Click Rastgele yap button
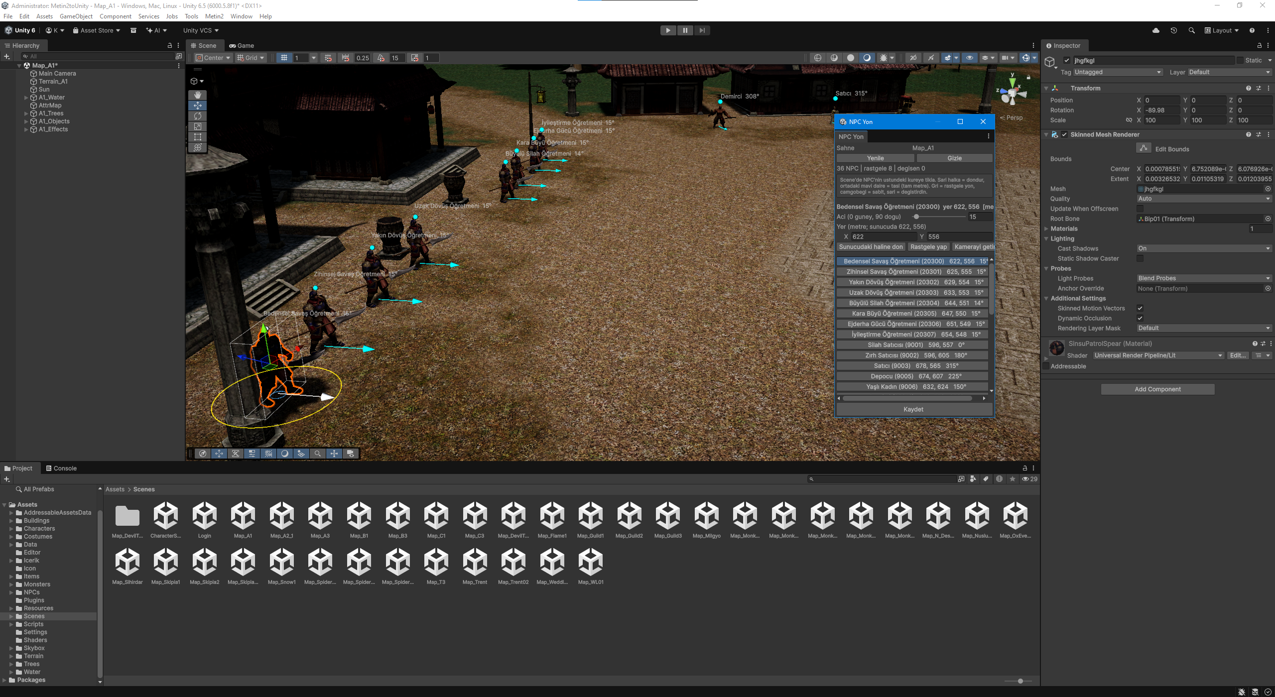 point(928,246)
